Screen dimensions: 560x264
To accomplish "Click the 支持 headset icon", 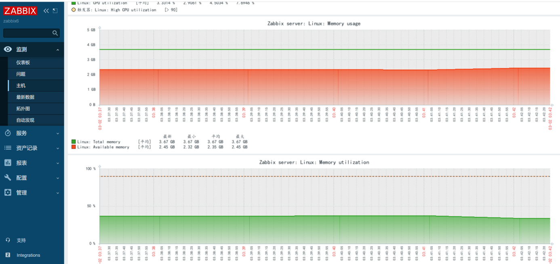I will tap(8, 240).
